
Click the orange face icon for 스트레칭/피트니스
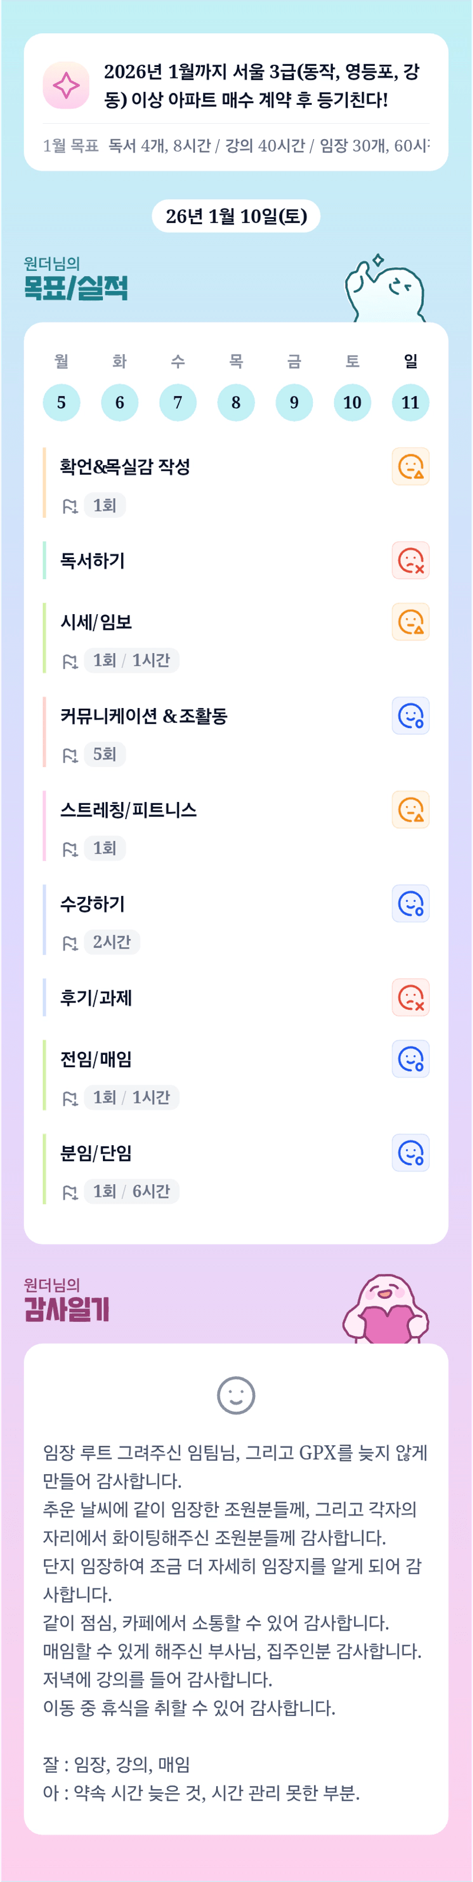click(410, 810)
